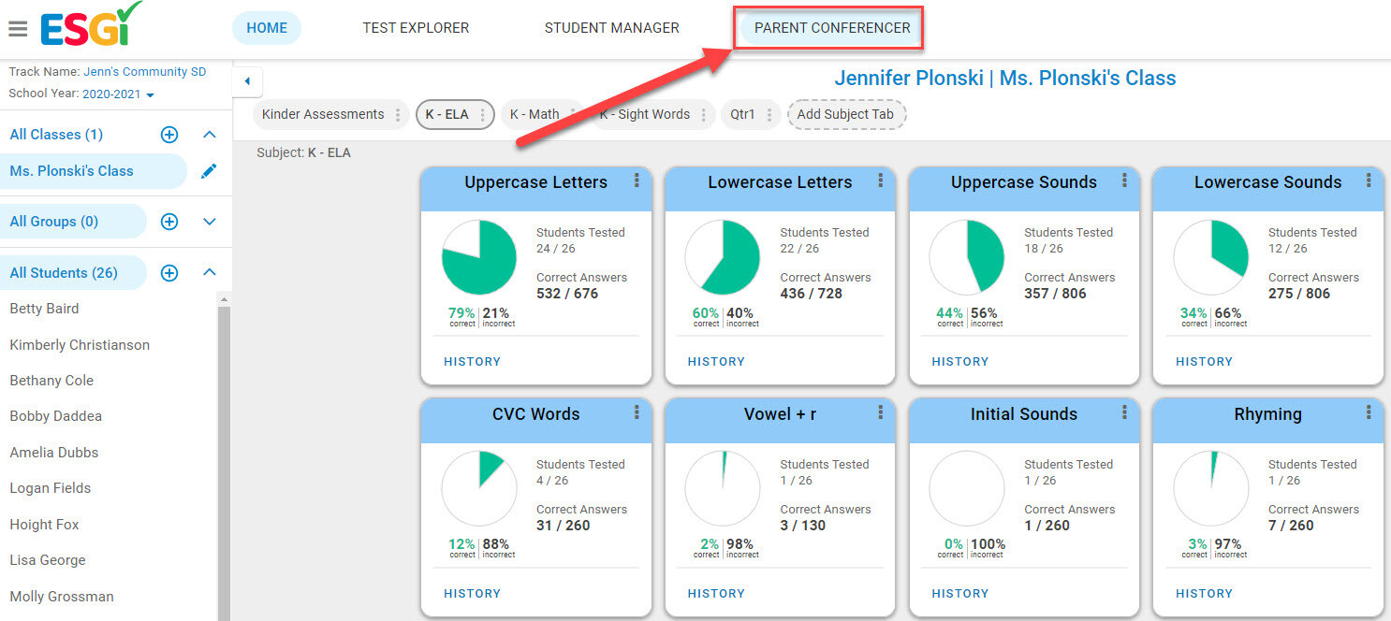
Task: Collapse the All Classes section
Action: pyautogui.click(x=210, y=135)
